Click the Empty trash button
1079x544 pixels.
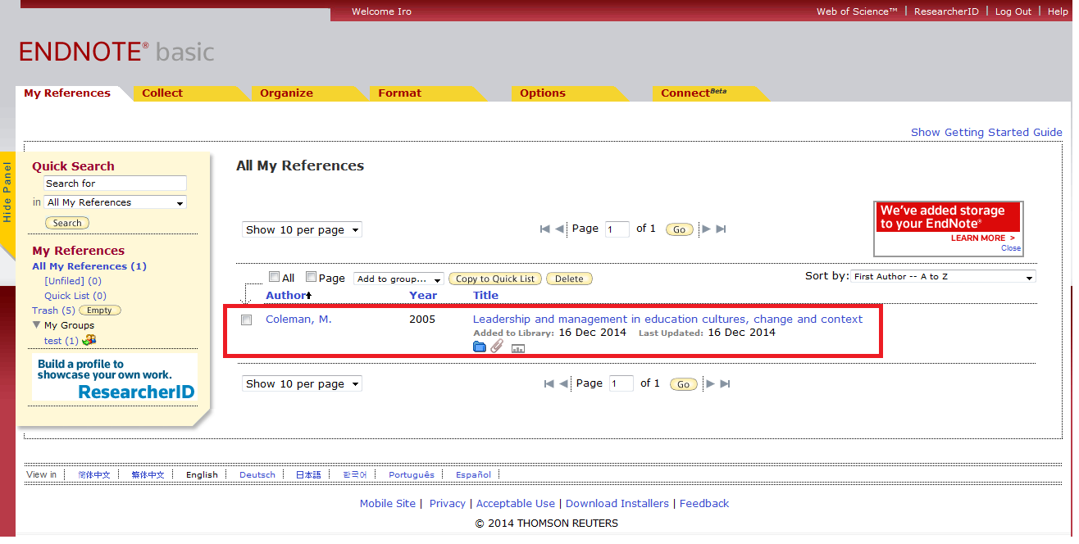[99, 311]
